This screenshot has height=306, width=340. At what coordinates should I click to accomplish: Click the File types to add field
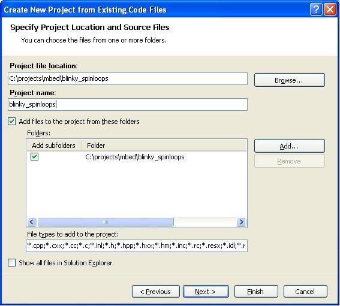(137, 246)
